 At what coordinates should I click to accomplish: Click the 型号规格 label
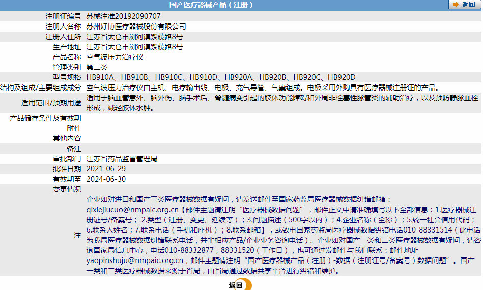pos(67,77)
